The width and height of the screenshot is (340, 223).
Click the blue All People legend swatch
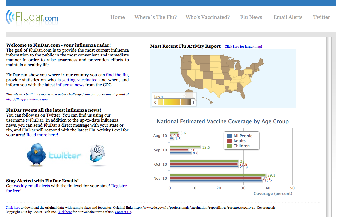coord(229,136)
